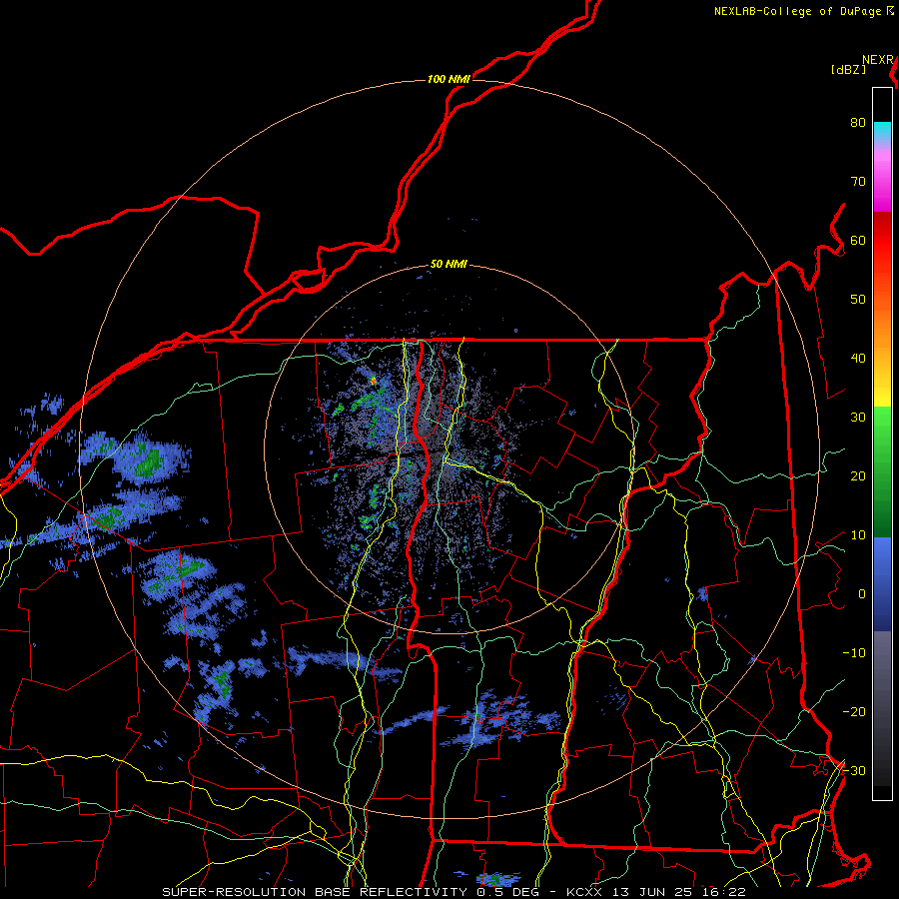The image size is (899, 899).
Task: Click the 70 value on the dBZ scale
Action: click(858, 182)
